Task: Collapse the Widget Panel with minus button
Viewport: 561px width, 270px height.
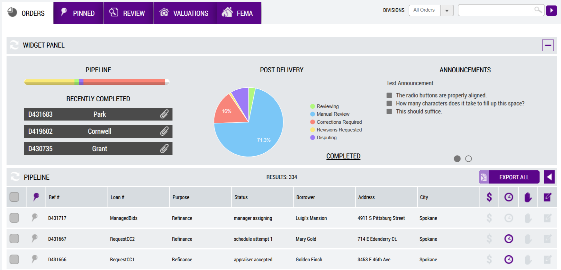Action: pyautogui.click(x=548, y=45)
